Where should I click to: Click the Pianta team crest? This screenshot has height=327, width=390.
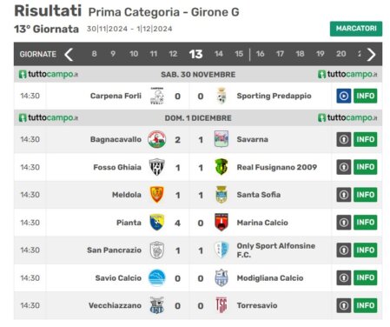(x=157, y=223)
